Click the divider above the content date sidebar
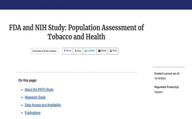 point(168,67)
